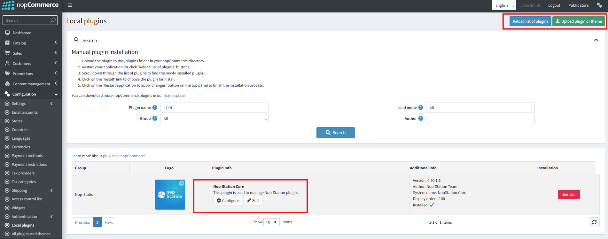Click the sidebar search magnifier icon
608x239 pixels.
(53, 20)
